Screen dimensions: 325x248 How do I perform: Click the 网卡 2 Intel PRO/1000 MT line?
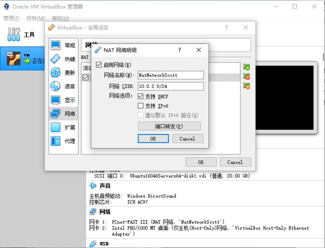point(199,231)
